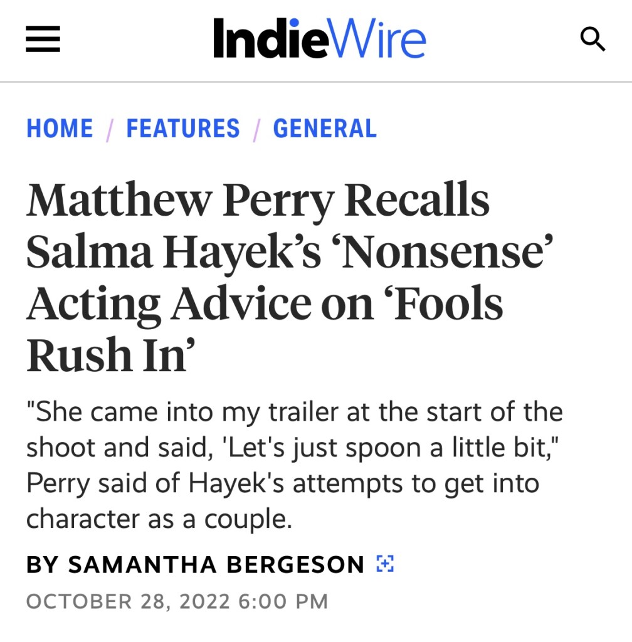Click the search magnifier icon
This screenshot has width=632, height=642.
[x=592, y=40]
